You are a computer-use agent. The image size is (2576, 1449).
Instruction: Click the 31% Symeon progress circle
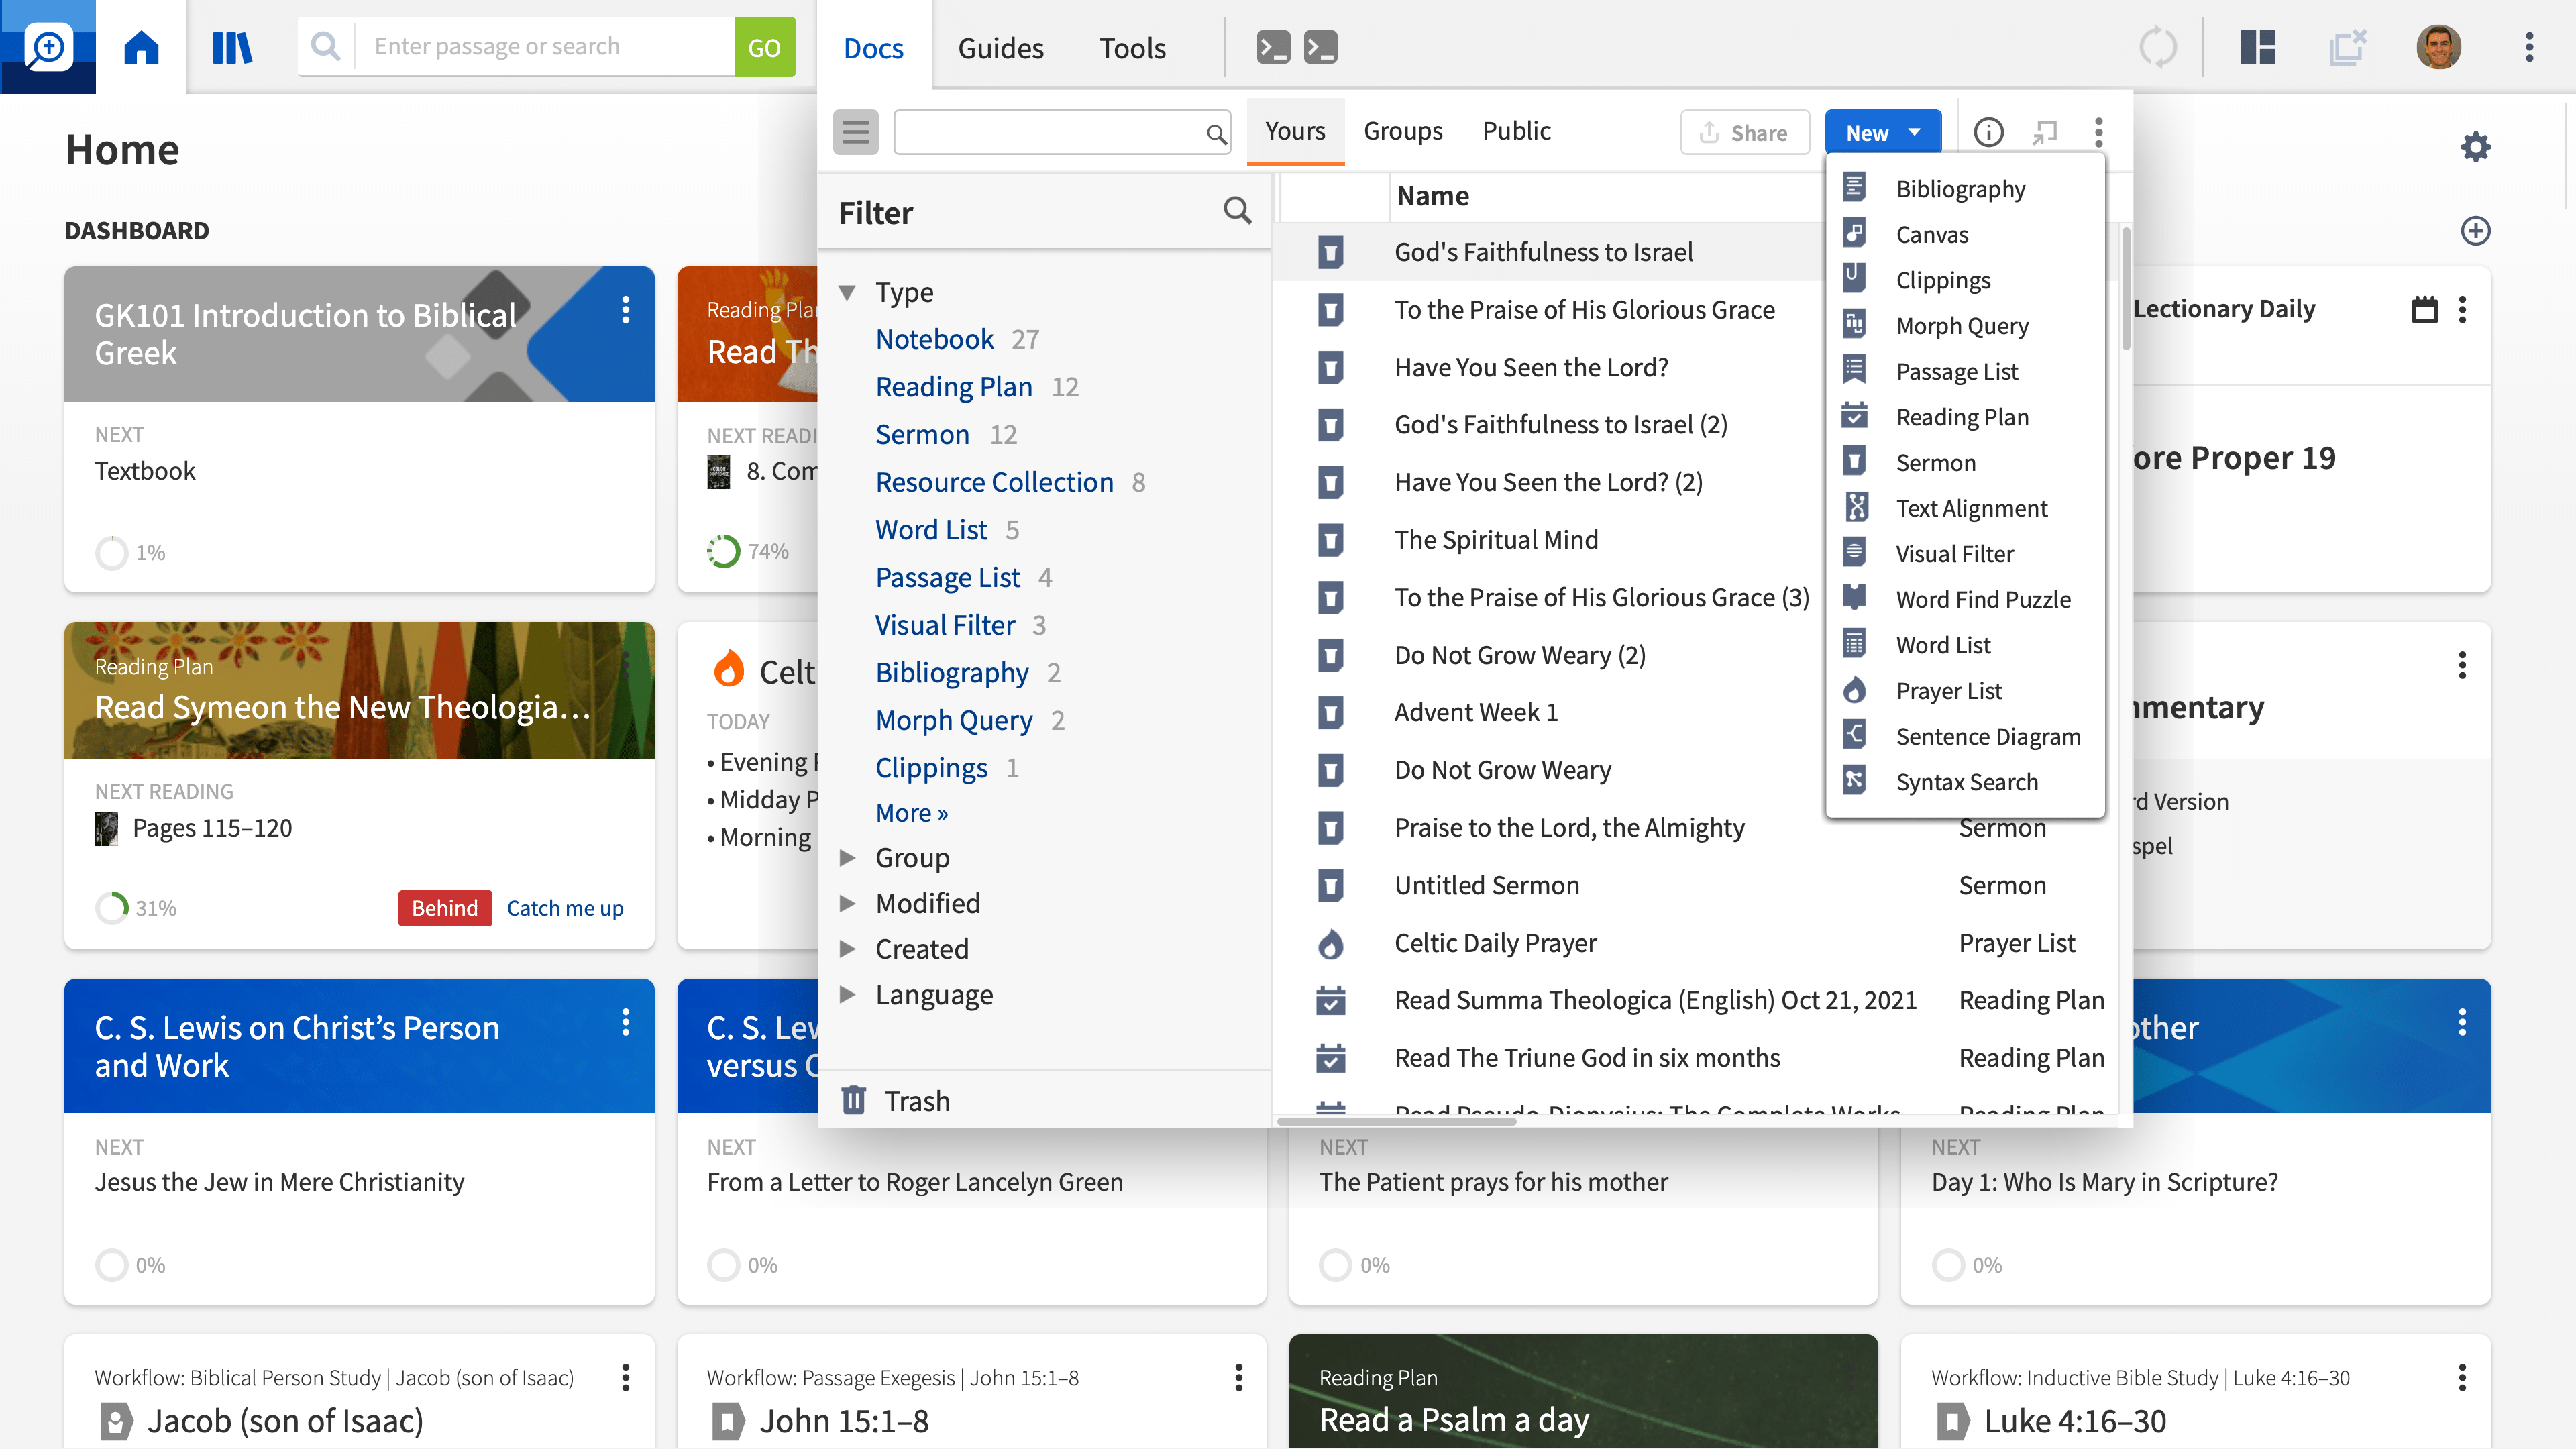[x=112, y=908]
